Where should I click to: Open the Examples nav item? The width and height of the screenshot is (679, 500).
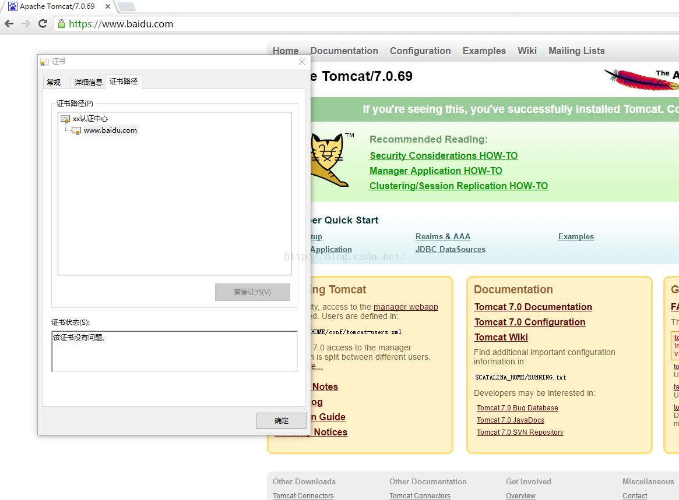pyautogui.click(x=484, y=51)
